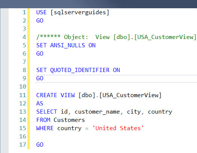Click 'customer_name' column in SELECT list
Viewport: 197px width, 153px height.
click(x=97, y=112)
